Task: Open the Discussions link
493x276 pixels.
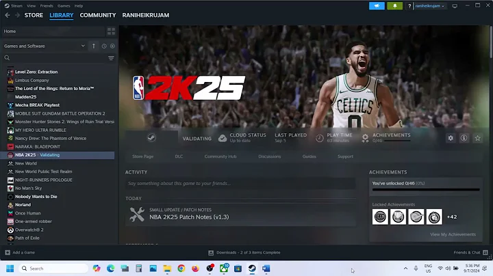Action: (x=270, y=156)
